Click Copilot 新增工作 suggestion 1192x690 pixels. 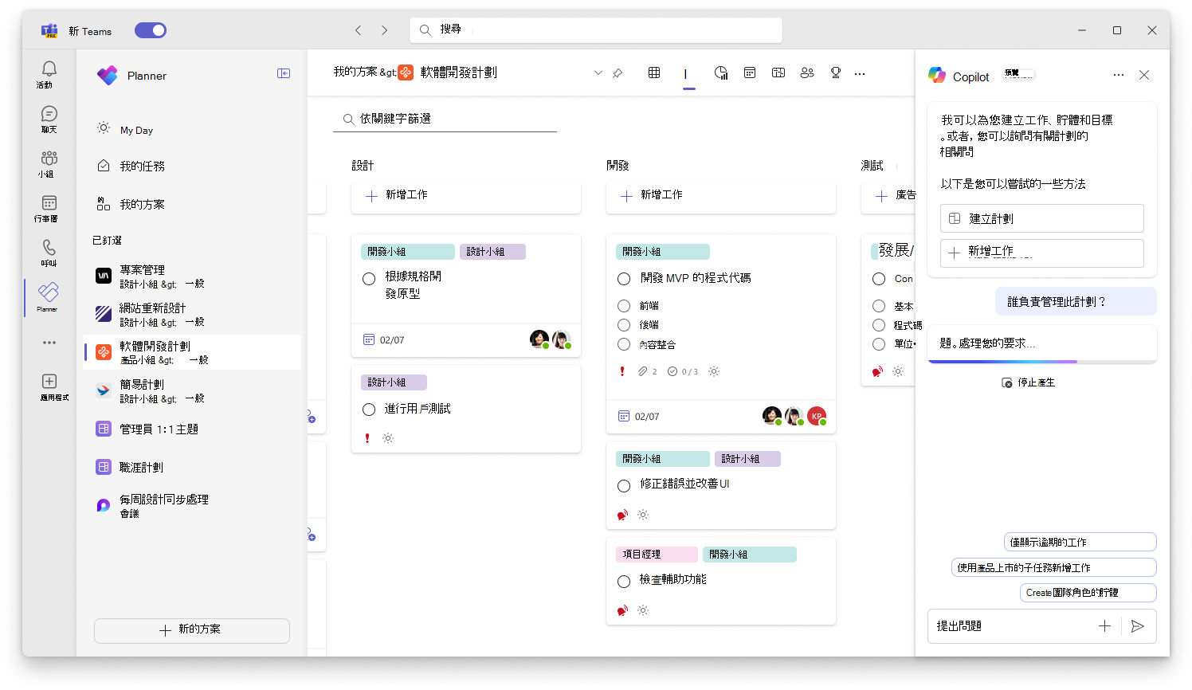(x=1042, y=253)
